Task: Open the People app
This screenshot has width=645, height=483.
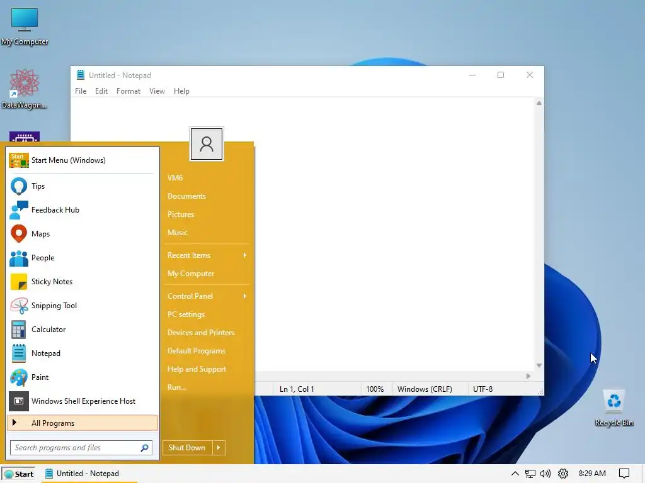Action: 83,257
